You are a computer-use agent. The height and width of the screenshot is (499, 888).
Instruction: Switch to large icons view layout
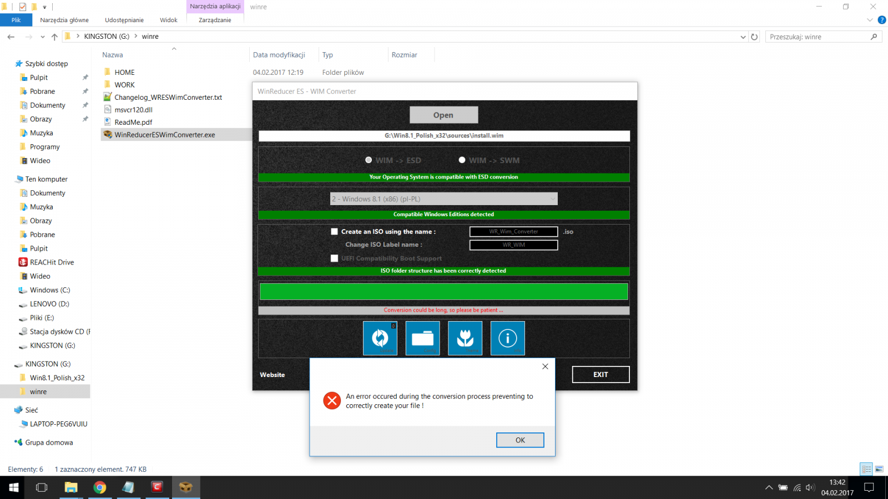click(x=879, y=469)
